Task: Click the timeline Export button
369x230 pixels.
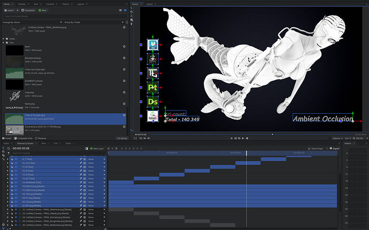Action: (335, 148)
